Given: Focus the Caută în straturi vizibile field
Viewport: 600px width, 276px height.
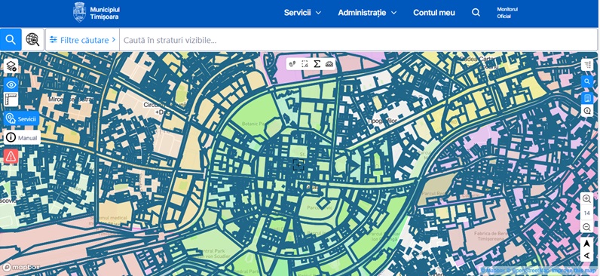Looking at the screenshot, I should pyautogui.click(x=358, y=40).
